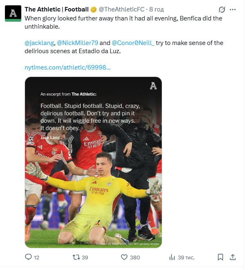
Task: View post analytics icon
Action: 172,257
